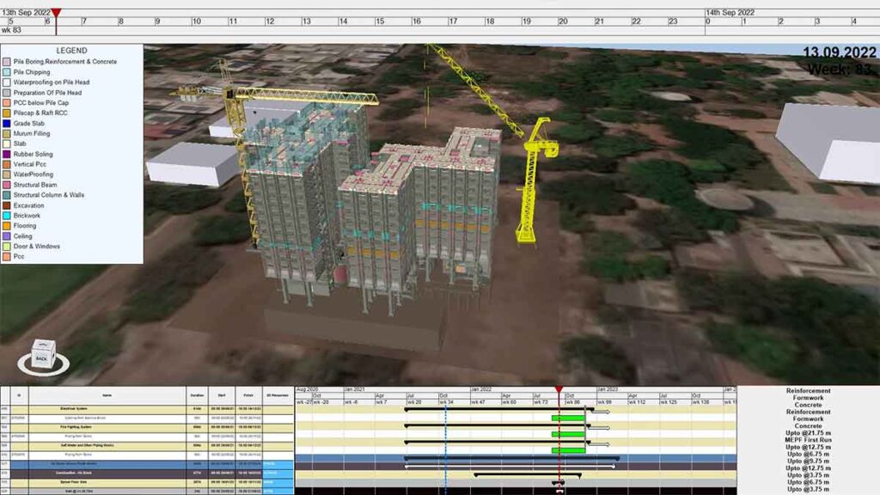Click the PCC below Pile Cap legend label
The width and height of the screenshot is (880, 495).
click(x=41, y=103)
